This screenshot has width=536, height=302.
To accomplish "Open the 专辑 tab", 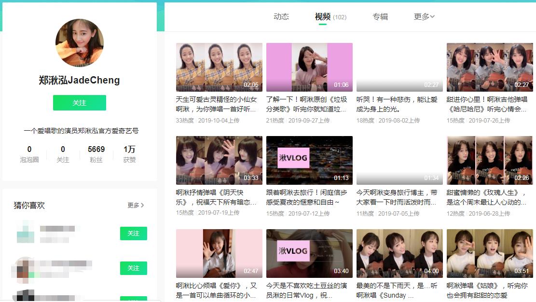I will pyautogui.click(x=380, y=16).
